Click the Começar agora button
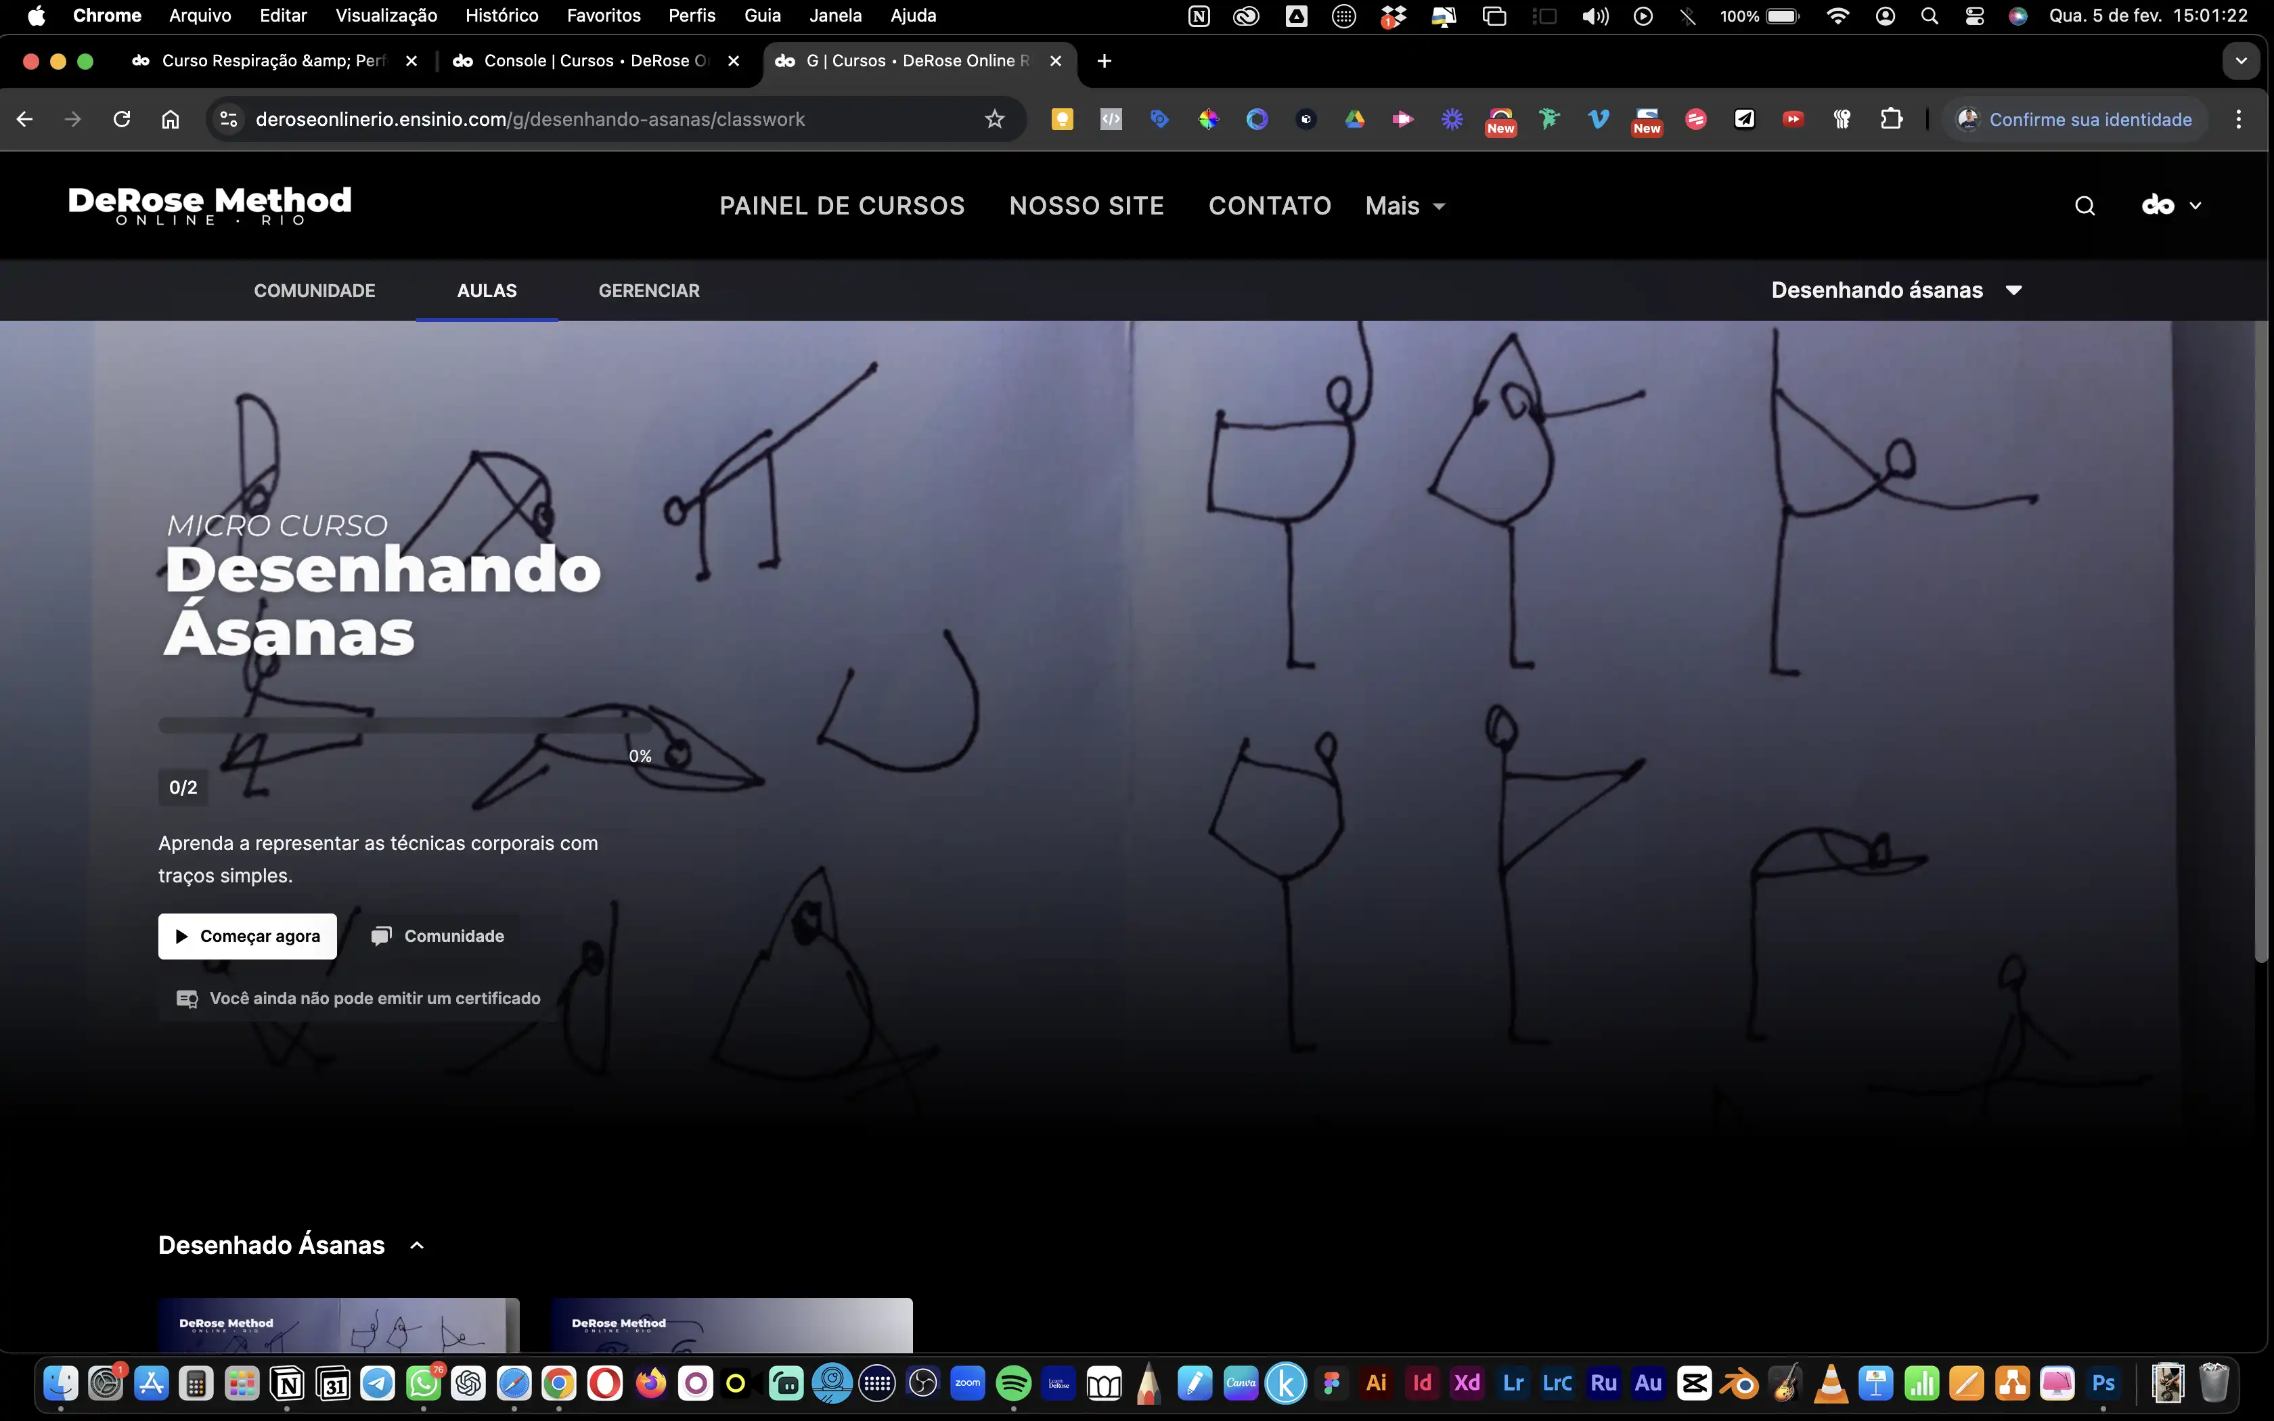 (x=247, y=936)
